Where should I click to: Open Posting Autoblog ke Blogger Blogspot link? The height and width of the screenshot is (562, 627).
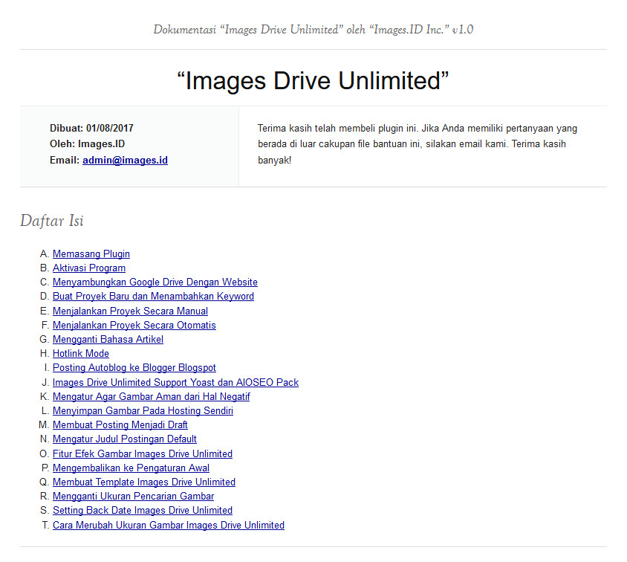134,367
